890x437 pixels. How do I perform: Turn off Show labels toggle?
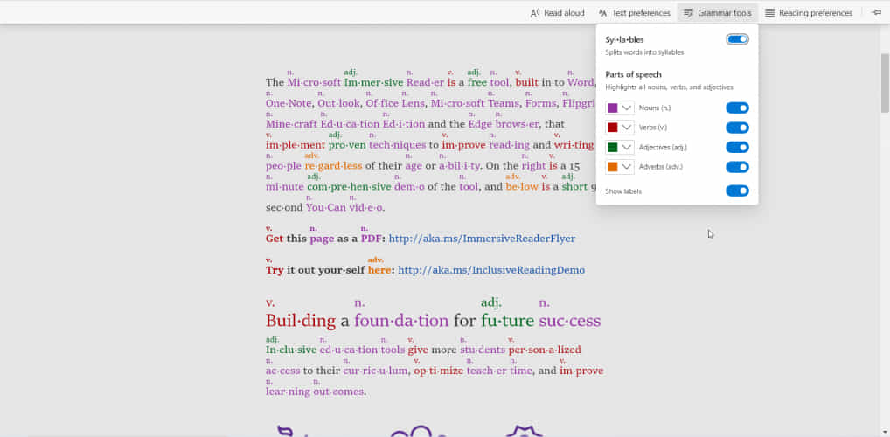coord(737,191)
